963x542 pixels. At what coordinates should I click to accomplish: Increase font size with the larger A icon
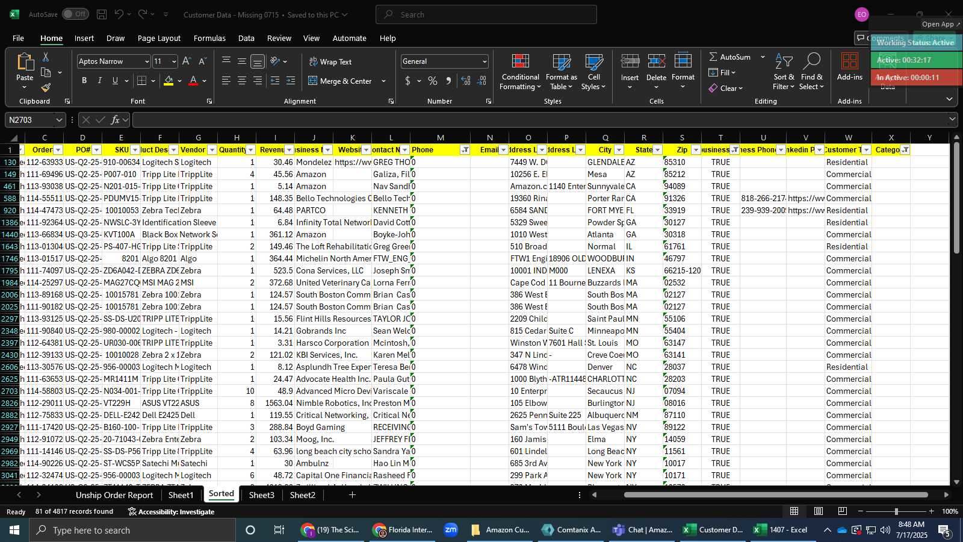(187, 61)
